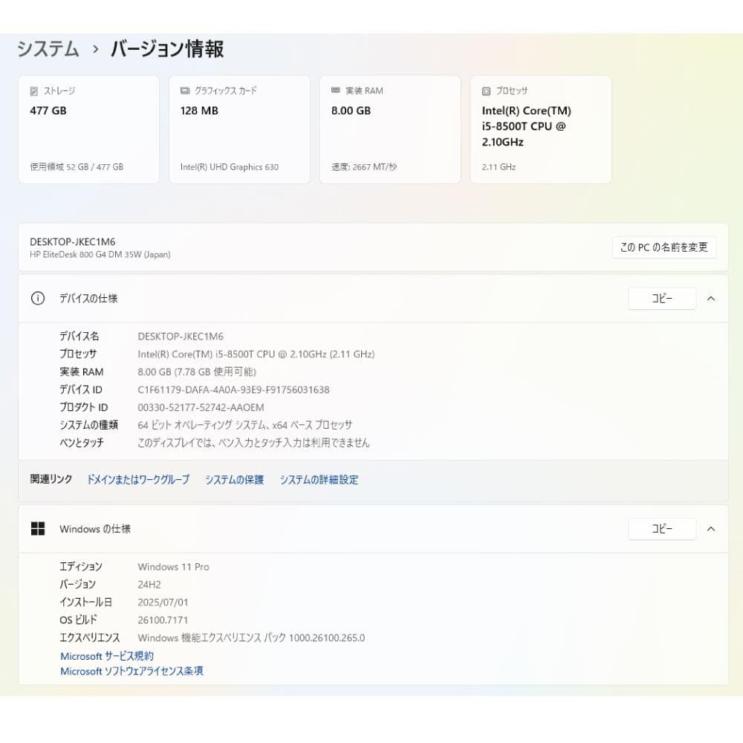This screenshot has width=743, height=743.
Task: Open システム from the breadcrumb
Action: [x=48, y=49]
